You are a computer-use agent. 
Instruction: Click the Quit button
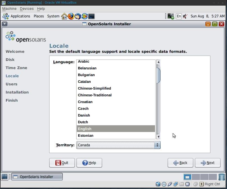[x=62, y=163]
